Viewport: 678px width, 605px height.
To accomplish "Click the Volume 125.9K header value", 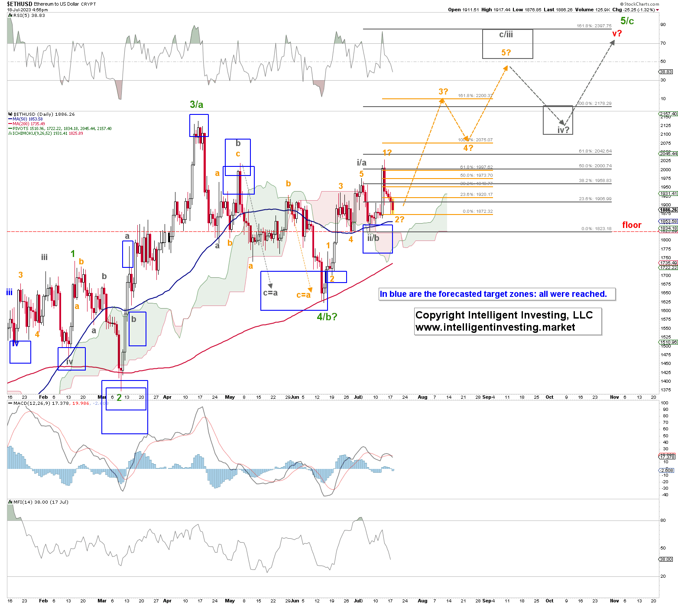I will [593, 10].
